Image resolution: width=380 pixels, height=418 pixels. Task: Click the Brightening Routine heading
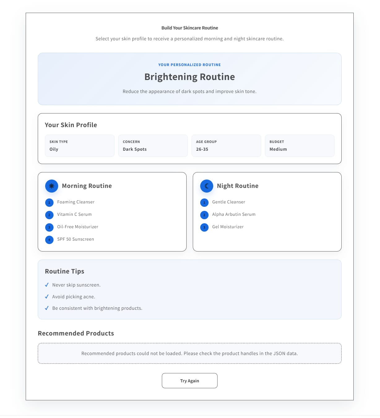coord(190,77)
